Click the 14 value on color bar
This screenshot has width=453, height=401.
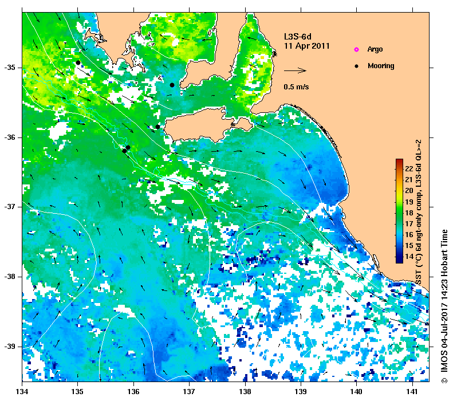[x=409, y=257]
